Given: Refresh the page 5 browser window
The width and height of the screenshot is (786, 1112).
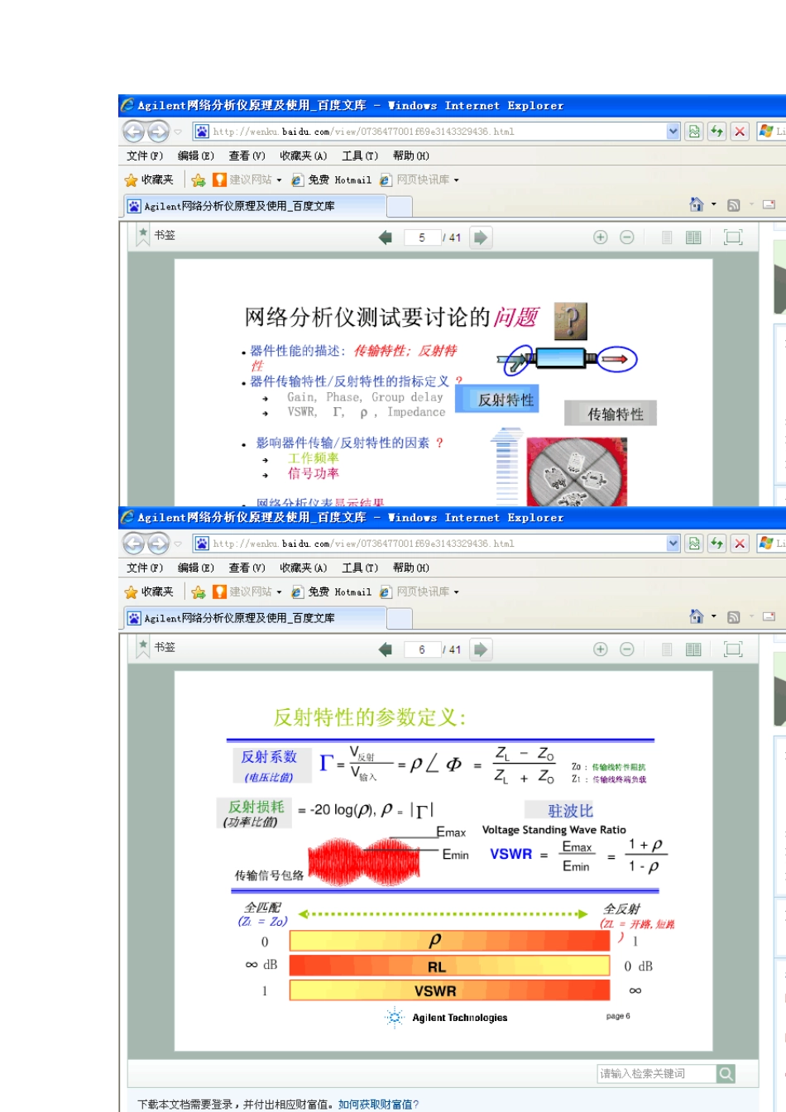Looking at the screenshot, I should pos(717,131).
